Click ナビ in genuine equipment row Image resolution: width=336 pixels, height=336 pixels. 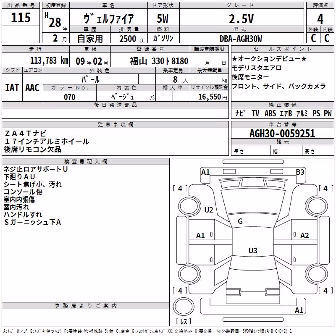pos(240,113)
